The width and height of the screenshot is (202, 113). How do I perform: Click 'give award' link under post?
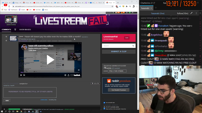pos(43,41)
